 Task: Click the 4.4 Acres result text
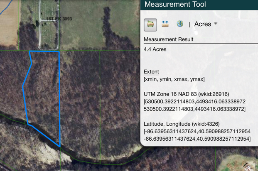pyautogui.click(x=155, y=49)
